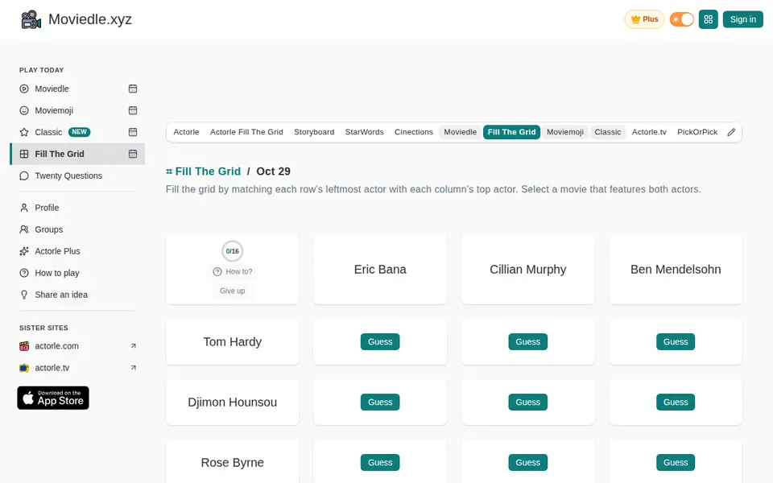Click the Moviedle camera logo icon
The height and width of the screenshot is (483, 773).
31,19
